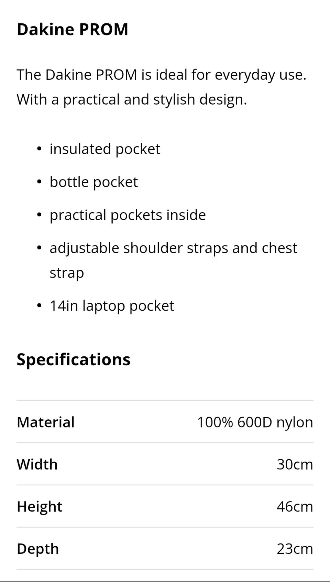Screen dimensions: 330x582
Task: Click the bottle pocket bullet item
Action: 93,182
